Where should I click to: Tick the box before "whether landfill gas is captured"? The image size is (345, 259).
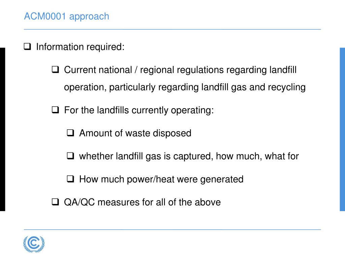(70, 156)
